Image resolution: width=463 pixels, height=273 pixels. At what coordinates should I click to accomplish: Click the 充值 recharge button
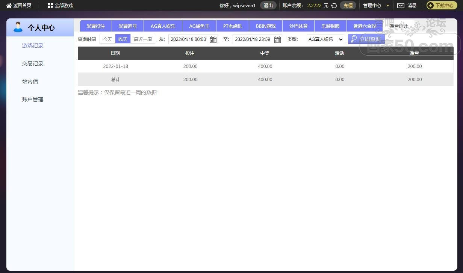point(348,6)
